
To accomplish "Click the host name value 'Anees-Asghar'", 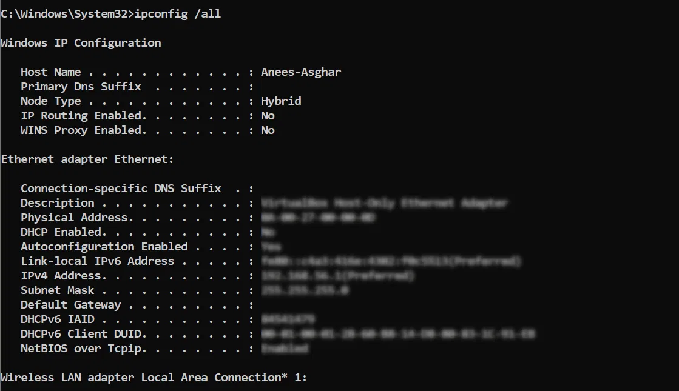I will pos(301,72).
